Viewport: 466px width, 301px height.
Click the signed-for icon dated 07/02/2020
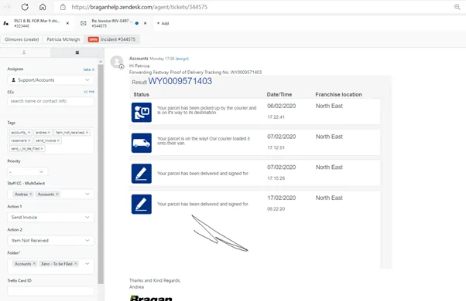pos(142,174)
